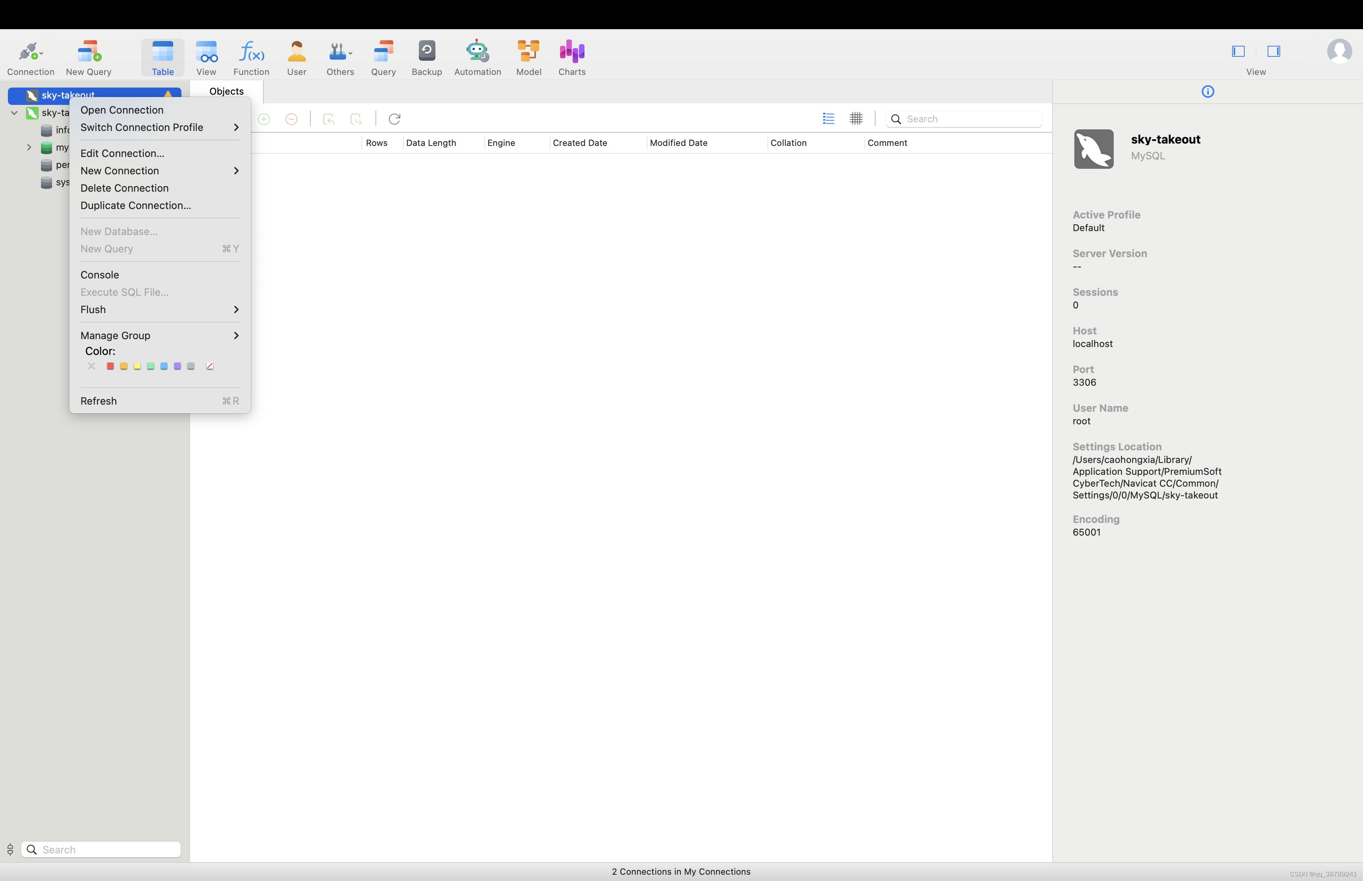Toggle the left sidebar pane visibility

tap(1238, 52)
